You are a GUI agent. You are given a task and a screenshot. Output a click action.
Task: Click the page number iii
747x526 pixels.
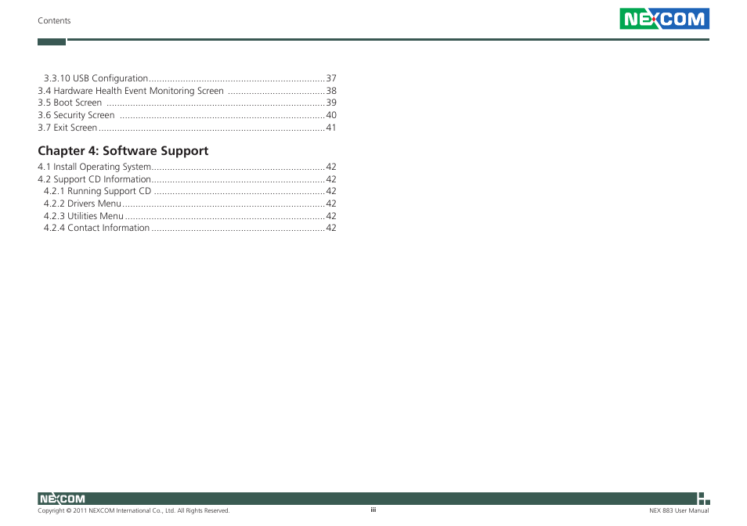[373, 510]
